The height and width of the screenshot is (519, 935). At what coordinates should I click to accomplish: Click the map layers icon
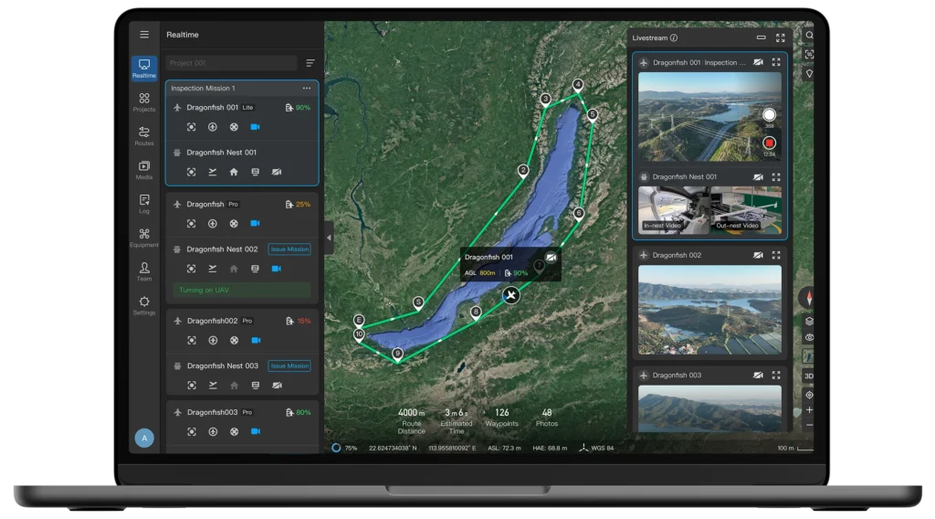coord(809,322)
